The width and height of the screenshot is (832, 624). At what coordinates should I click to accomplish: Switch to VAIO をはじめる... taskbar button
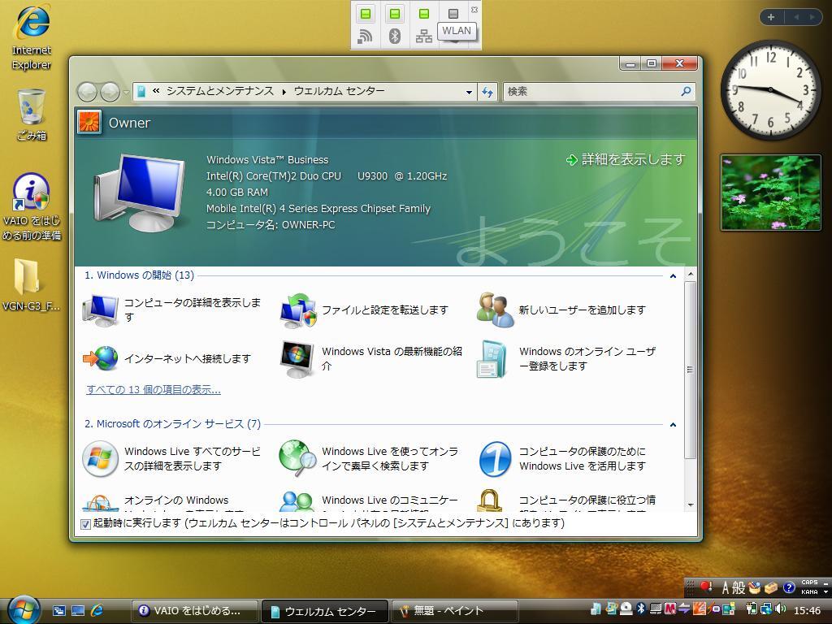click(195, 611)
